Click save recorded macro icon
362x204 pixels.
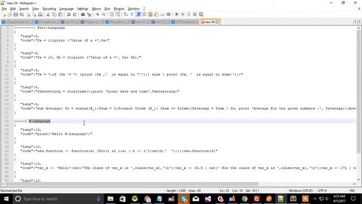coord(201,15)
